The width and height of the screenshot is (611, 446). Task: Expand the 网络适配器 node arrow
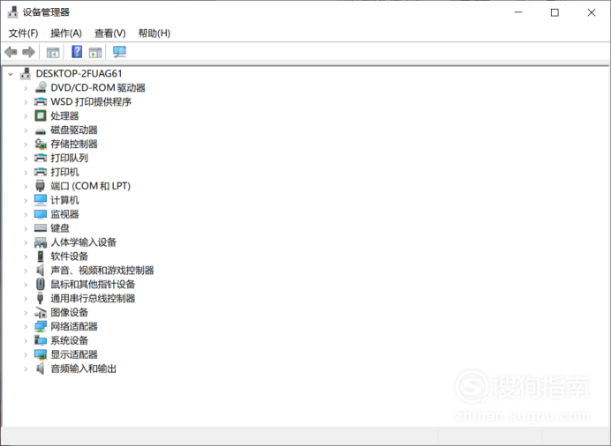pos(26,327)
